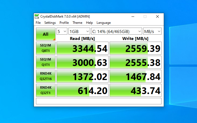Open the unit dropdown showing MB/s
The image size is (197, 123).
coord(152,31)
